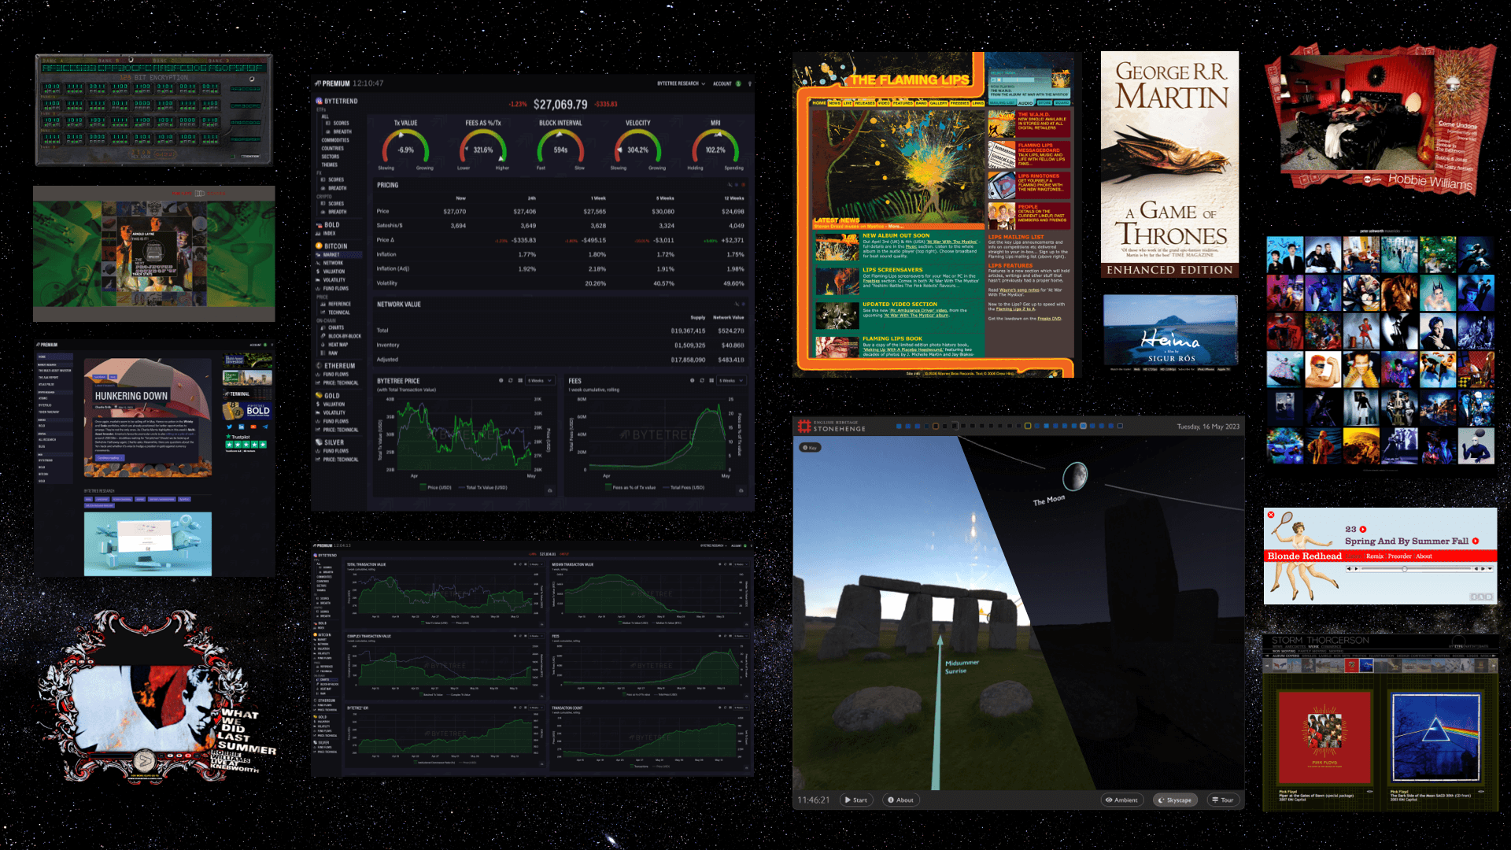
Task: Toggle Skyscape mode in Stonehenge viewer
Action: (1175, 800)
